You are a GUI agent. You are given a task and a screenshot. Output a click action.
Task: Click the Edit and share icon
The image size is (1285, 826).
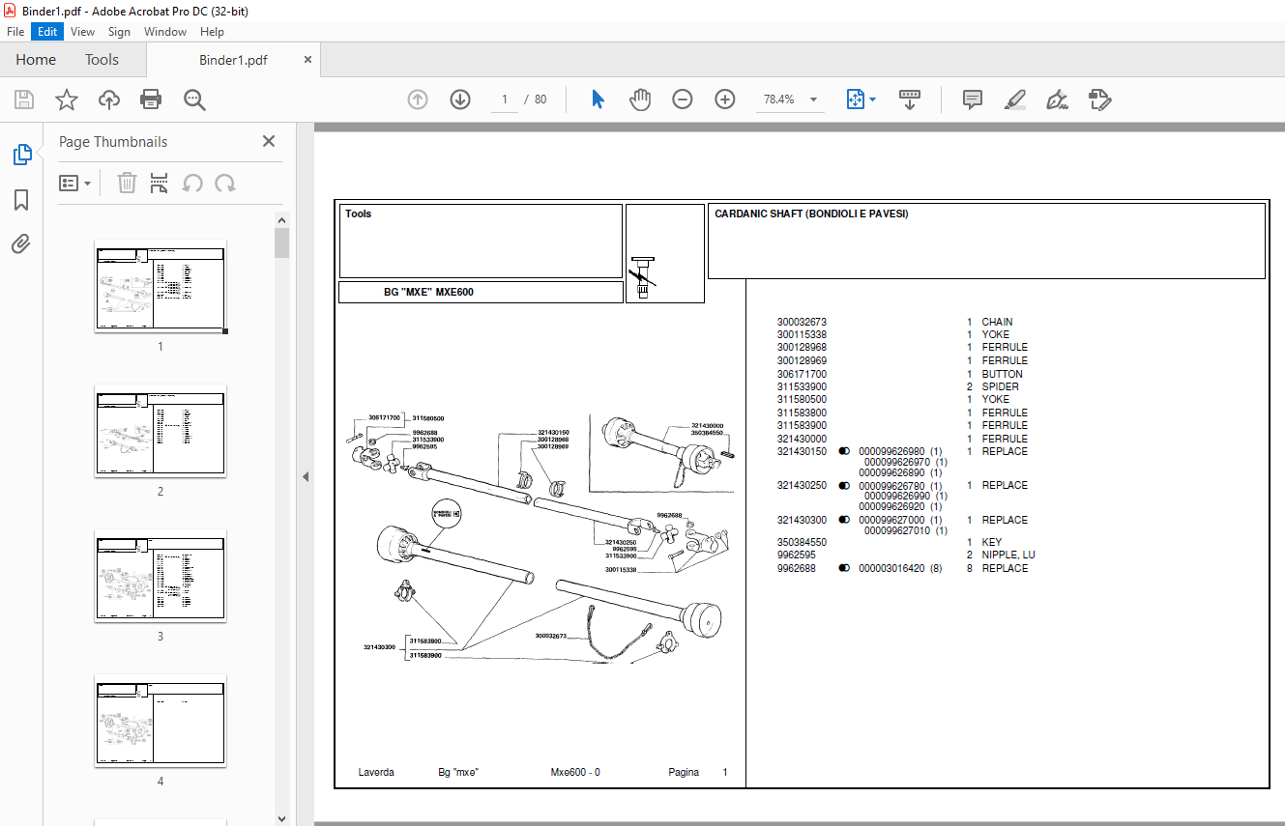[1099, 100]
